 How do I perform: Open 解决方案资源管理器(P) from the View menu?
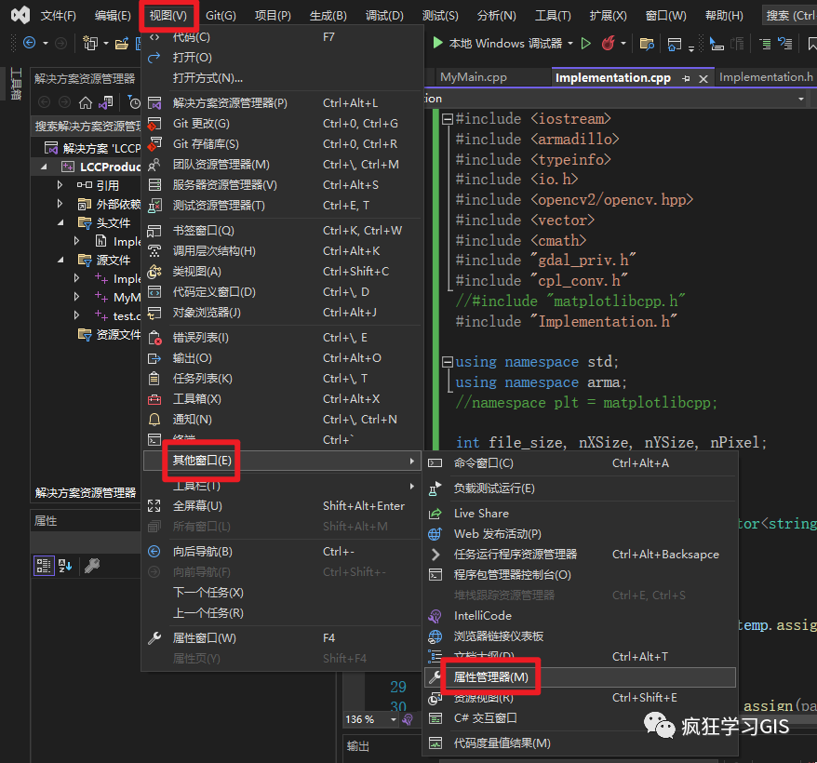click(282, 103)
